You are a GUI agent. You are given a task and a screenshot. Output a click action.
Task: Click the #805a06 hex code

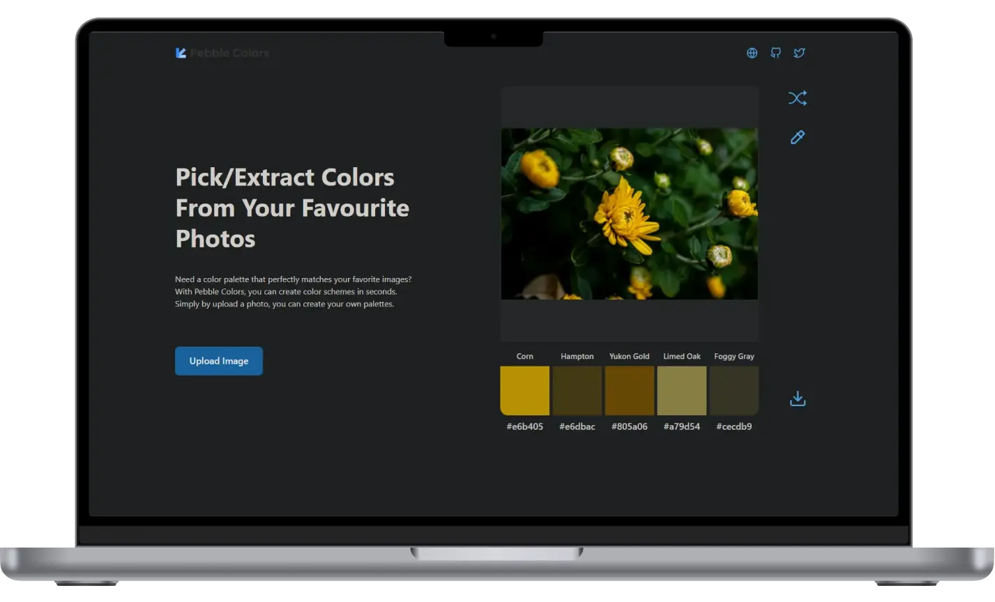(x=629, y=426)
